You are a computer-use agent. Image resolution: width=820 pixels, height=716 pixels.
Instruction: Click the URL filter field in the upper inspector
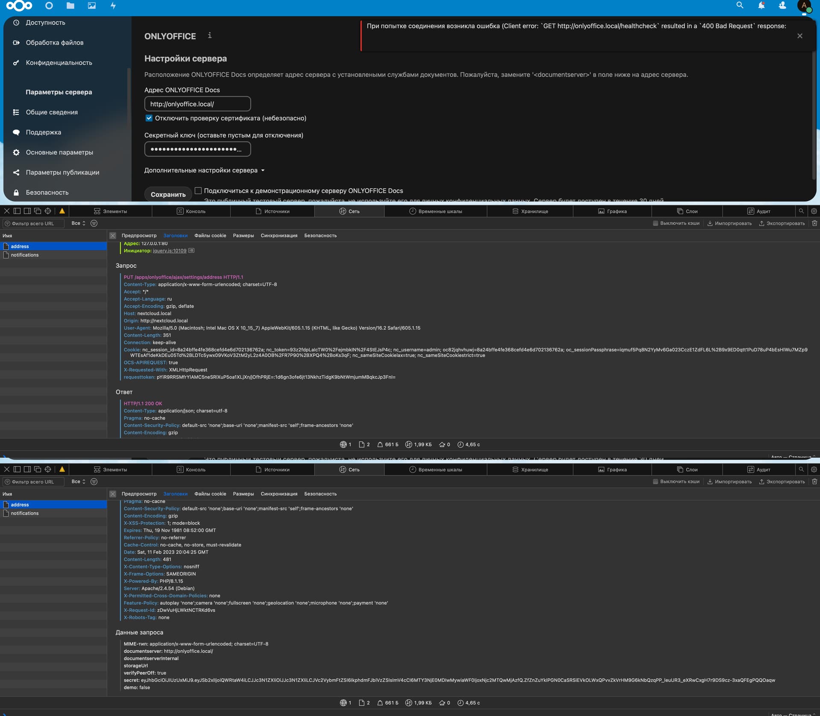(x=33, y=223)
